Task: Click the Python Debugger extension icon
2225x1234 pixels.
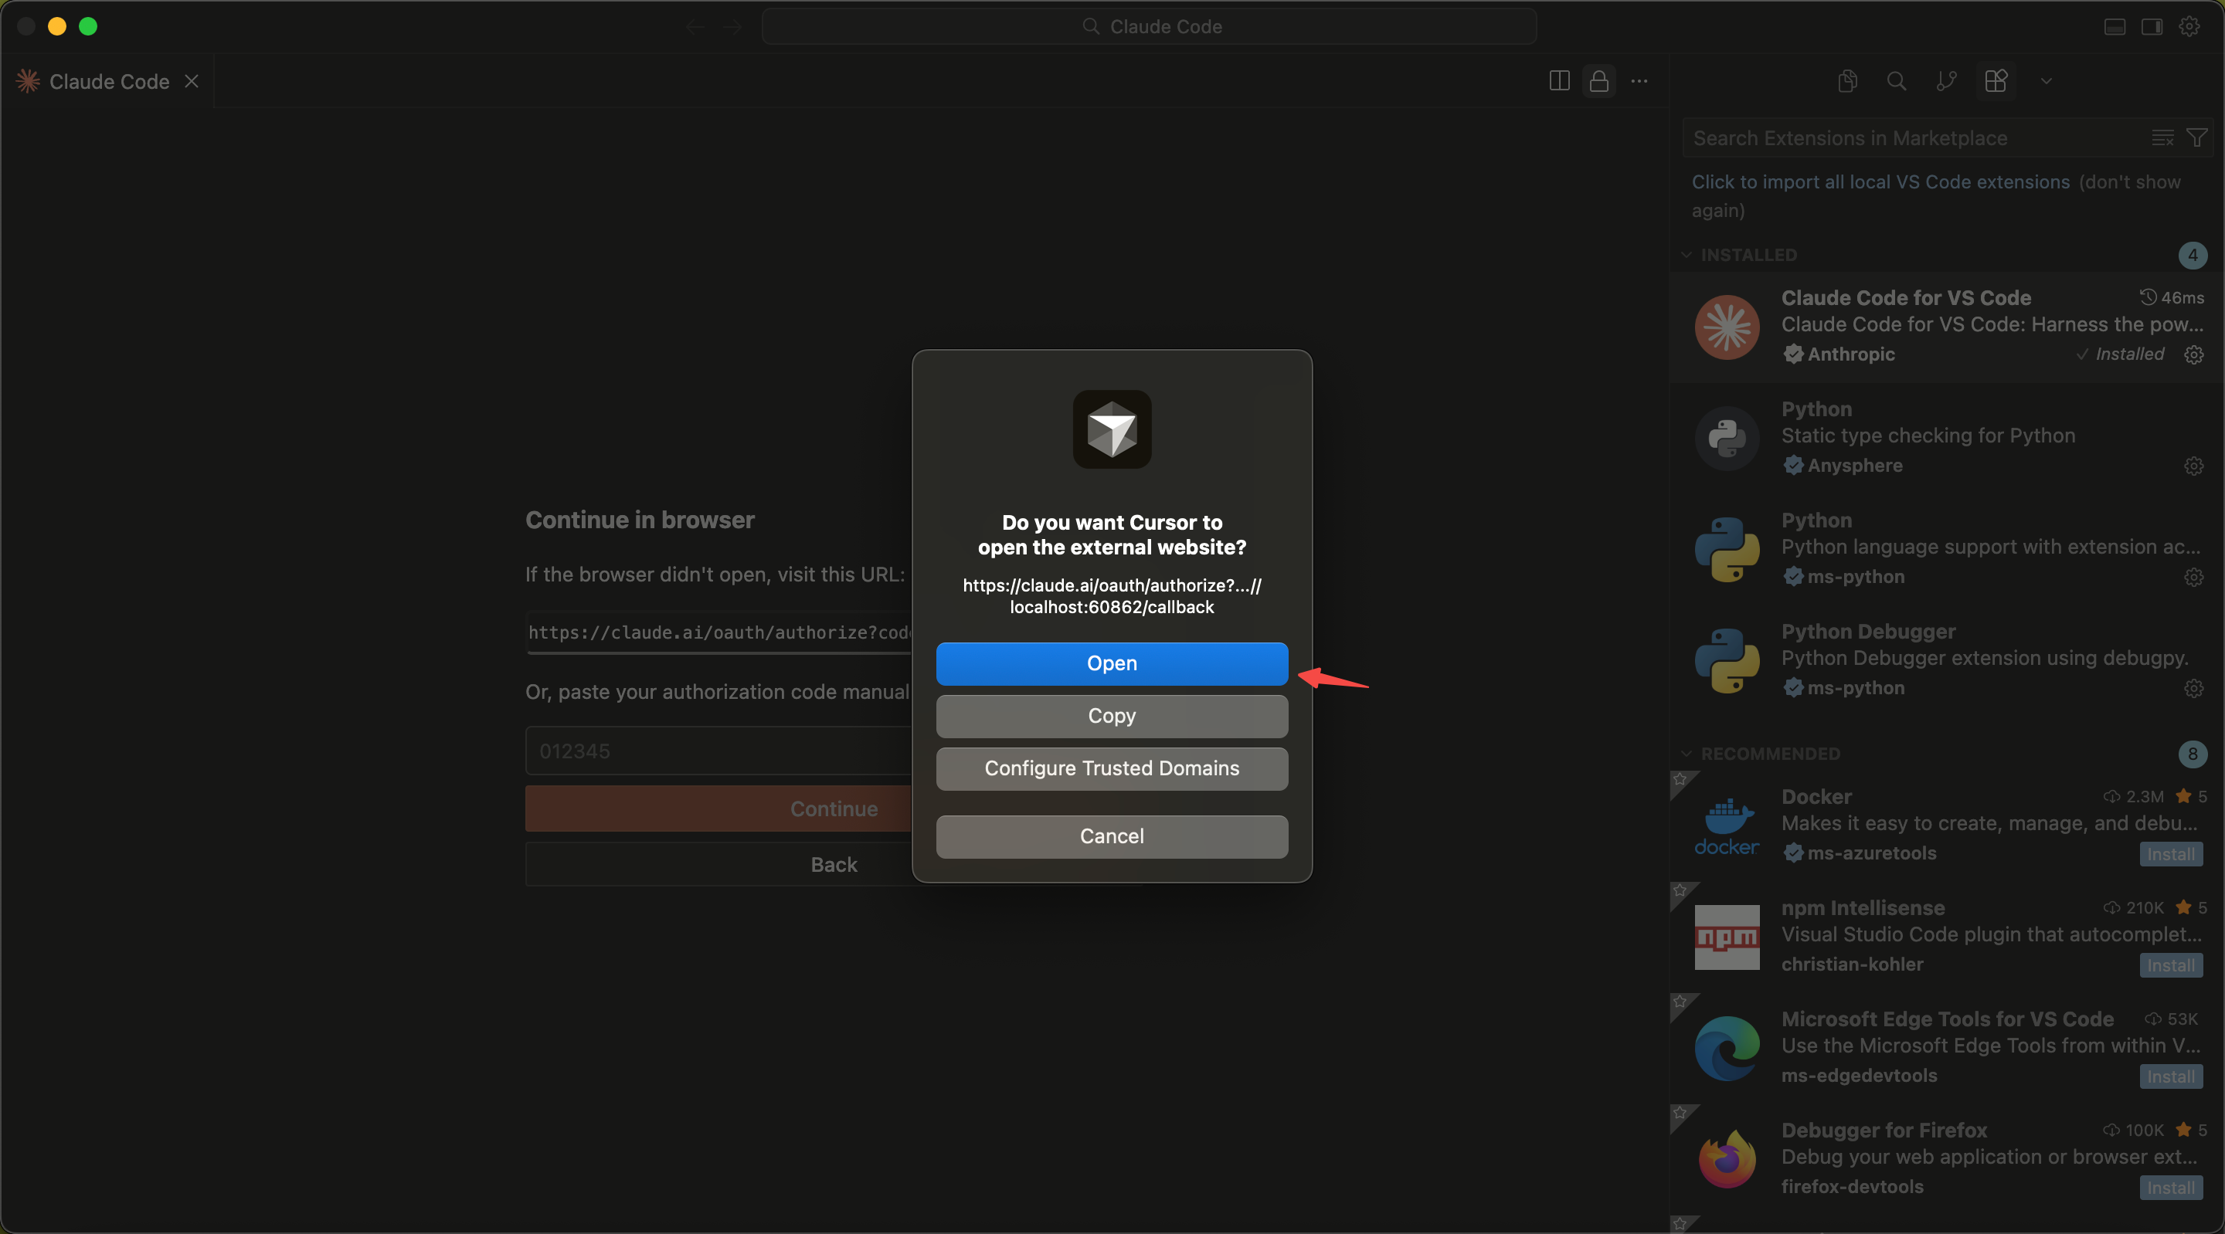Action: click(1727, 662)
